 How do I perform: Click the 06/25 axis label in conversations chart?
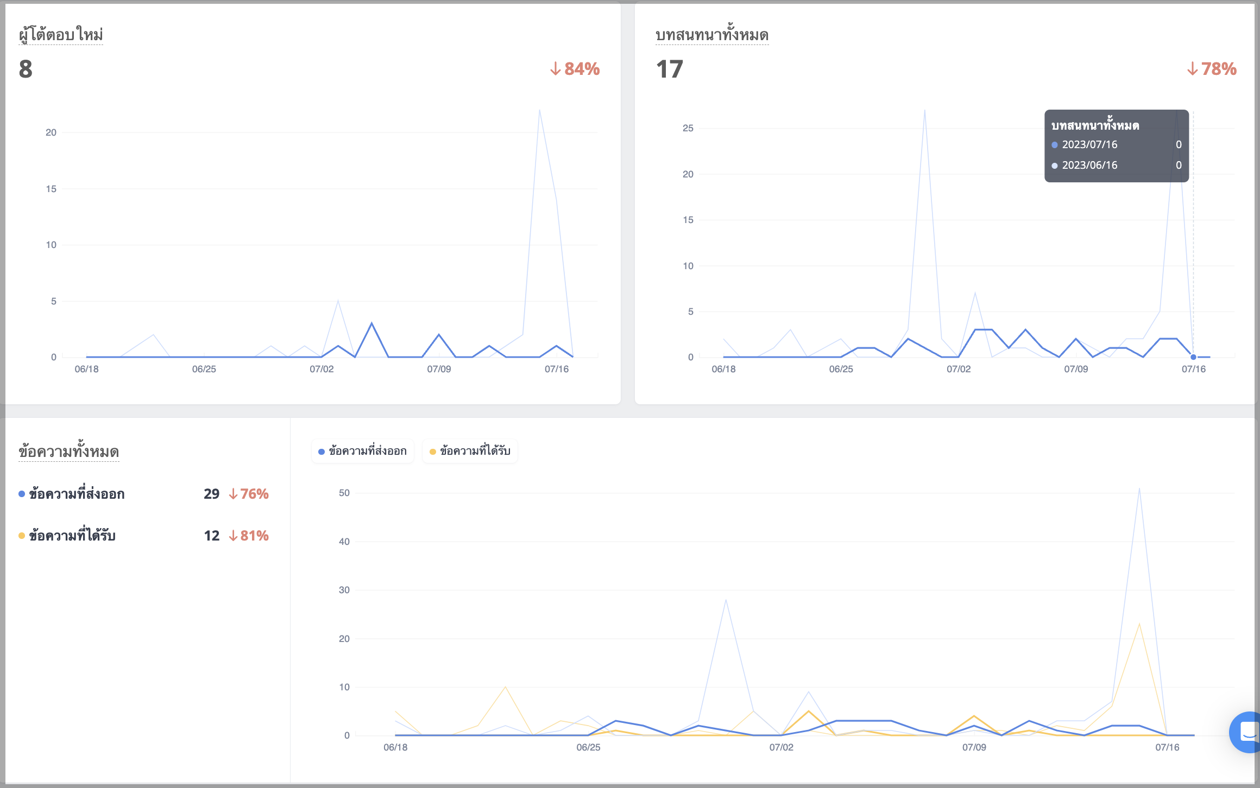(841, 369)
